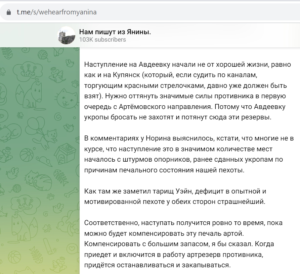Click line 'придётся останавливаться и закапываться.'
300x274 pixels.
[157, 265]
